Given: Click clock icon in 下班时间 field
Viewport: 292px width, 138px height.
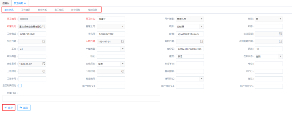Looking at the screenshot, I should tap(123, 71).
